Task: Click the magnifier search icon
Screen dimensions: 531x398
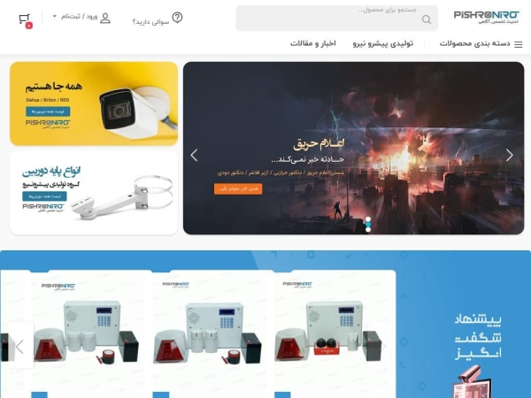Action: [x=427, y=19]
